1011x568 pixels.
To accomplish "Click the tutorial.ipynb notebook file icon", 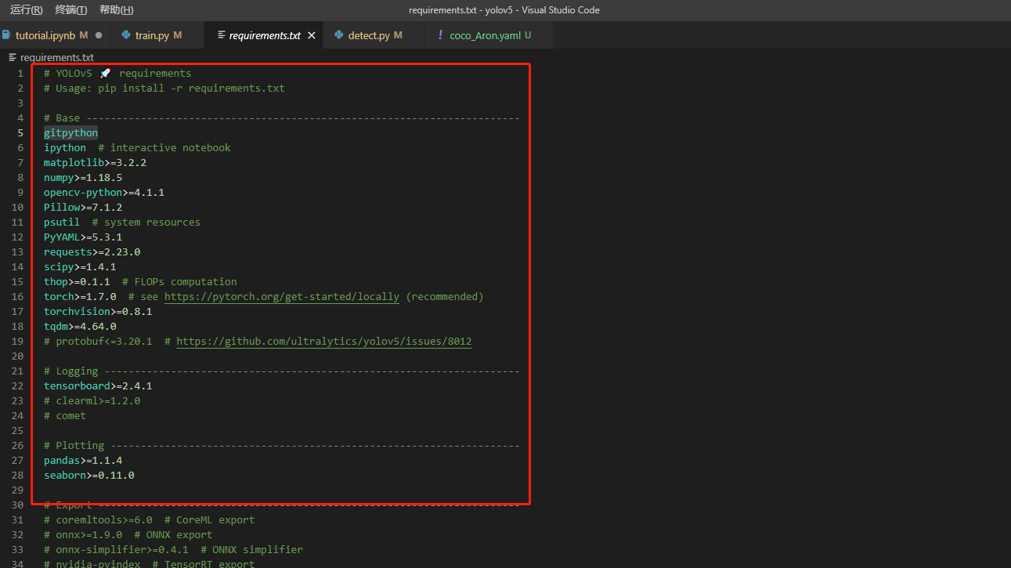I will coord(6,35).
